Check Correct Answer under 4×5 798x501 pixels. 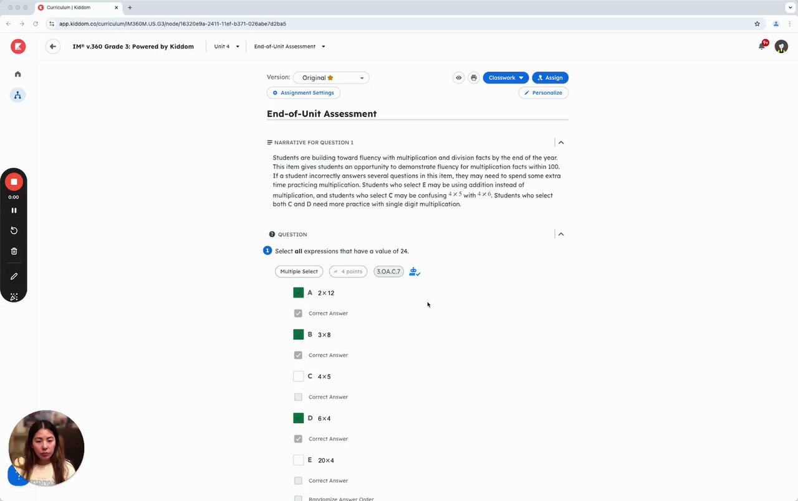tap(298, 397)
